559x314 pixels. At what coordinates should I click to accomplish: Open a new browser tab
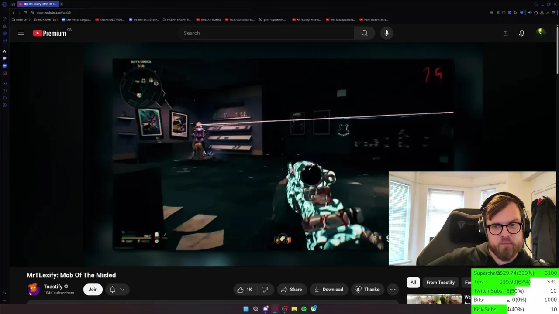point(62,4)
